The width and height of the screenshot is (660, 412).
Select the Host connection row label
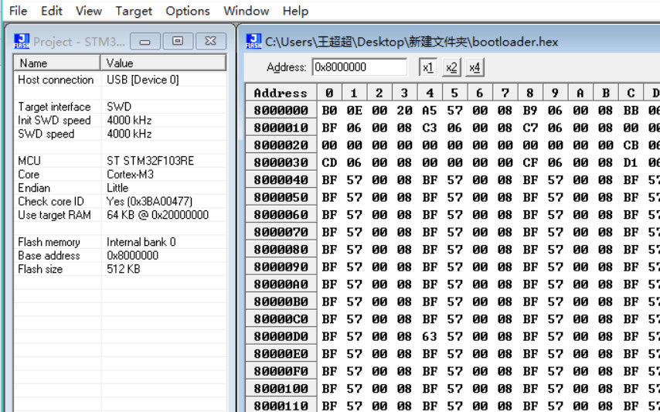(x=56, y=80)
